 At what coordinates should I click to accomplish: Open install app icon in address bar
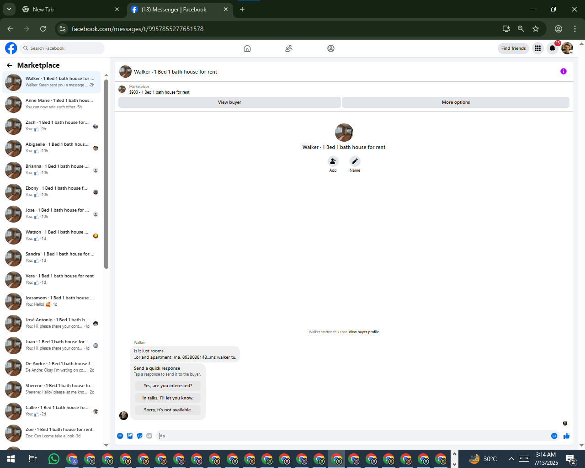click(x=506, y=29)
